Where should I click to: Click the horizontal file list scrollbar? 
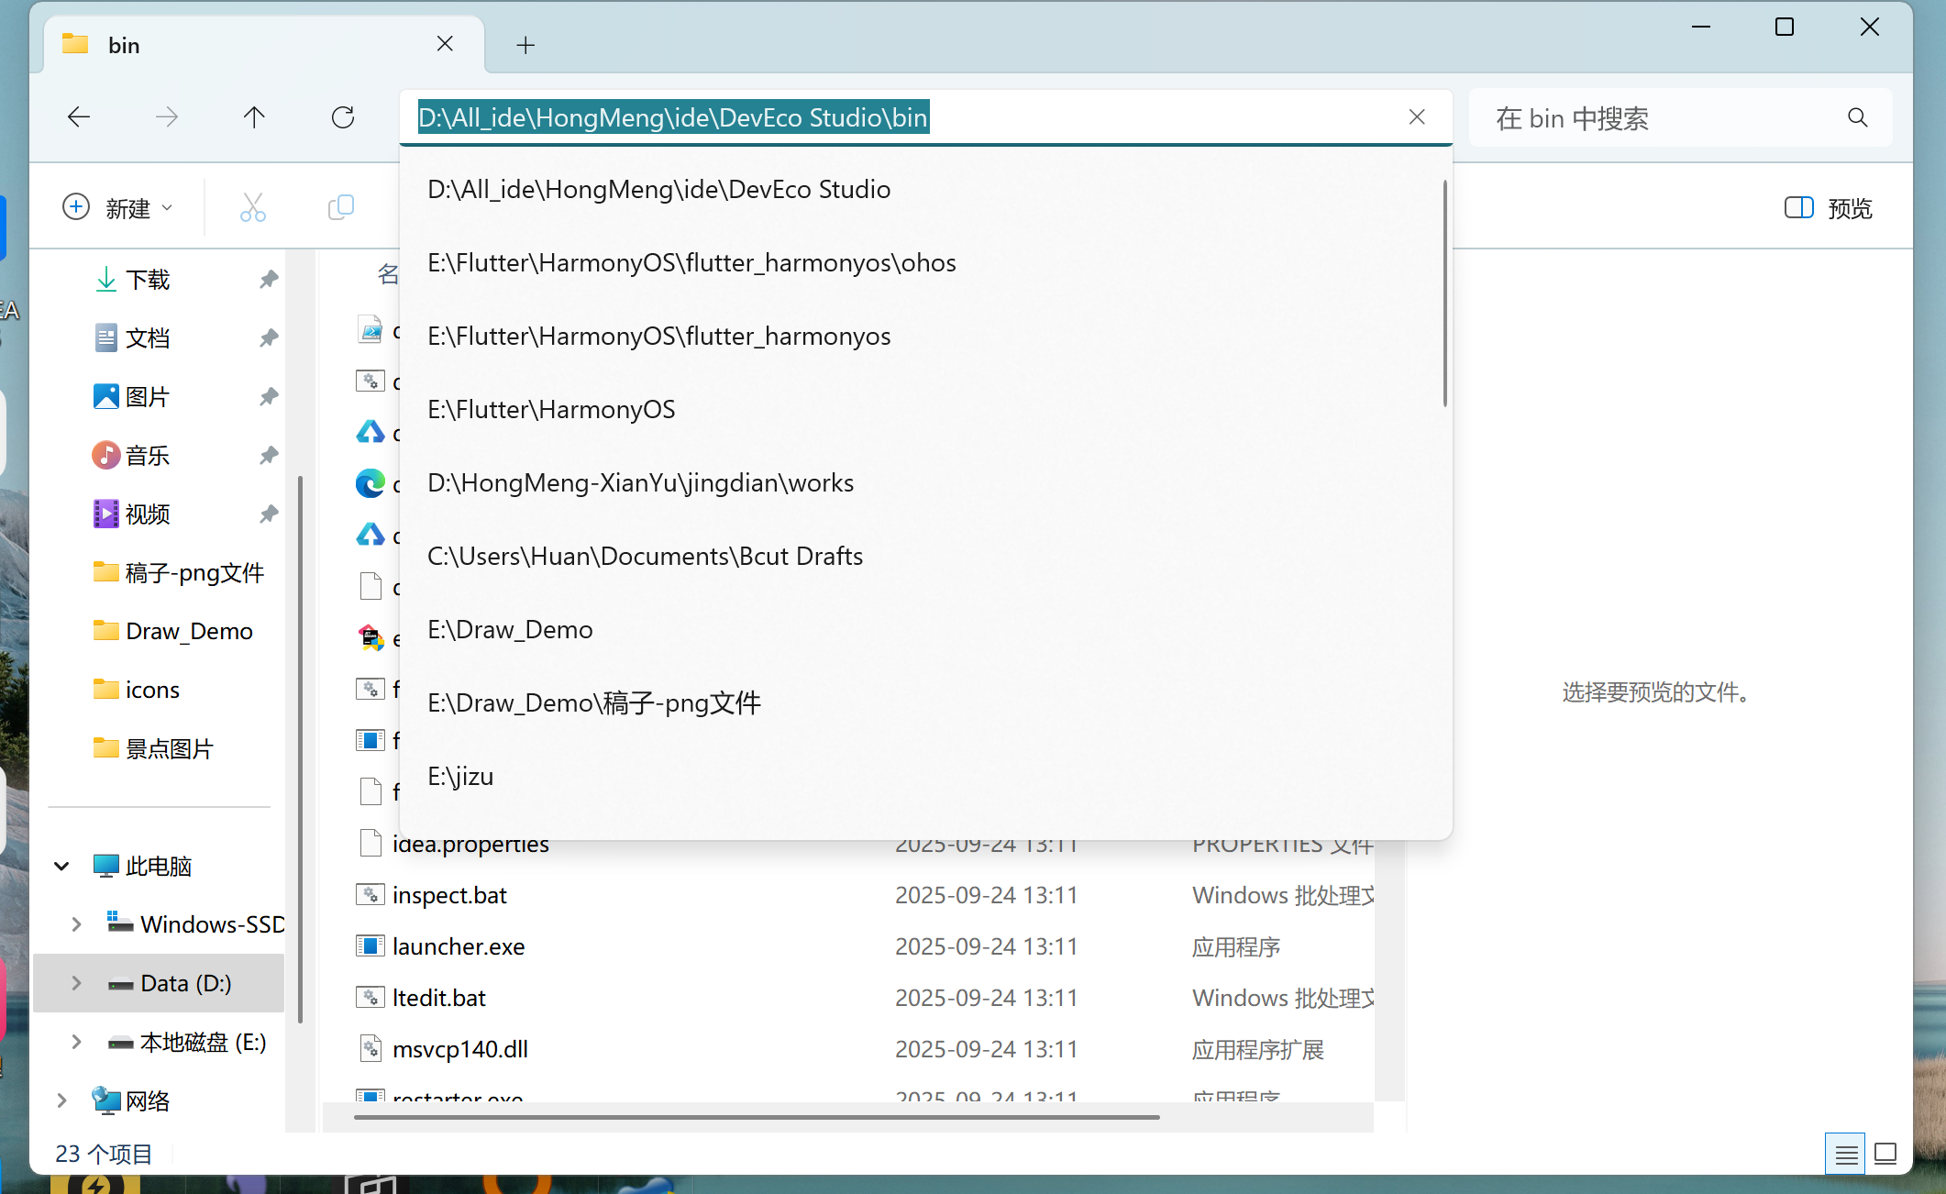coord(756,1117)
